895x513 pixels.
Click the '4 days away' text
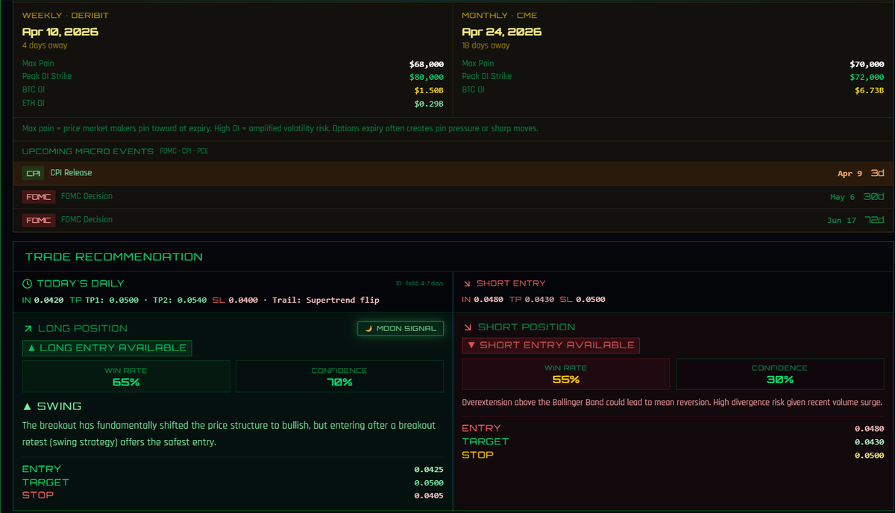click(x=45, y=46)
